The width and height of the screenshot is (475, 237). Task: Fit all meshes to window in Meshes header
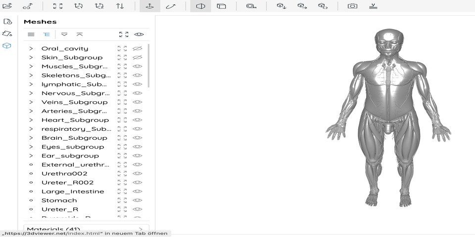(x=124, y=35)
